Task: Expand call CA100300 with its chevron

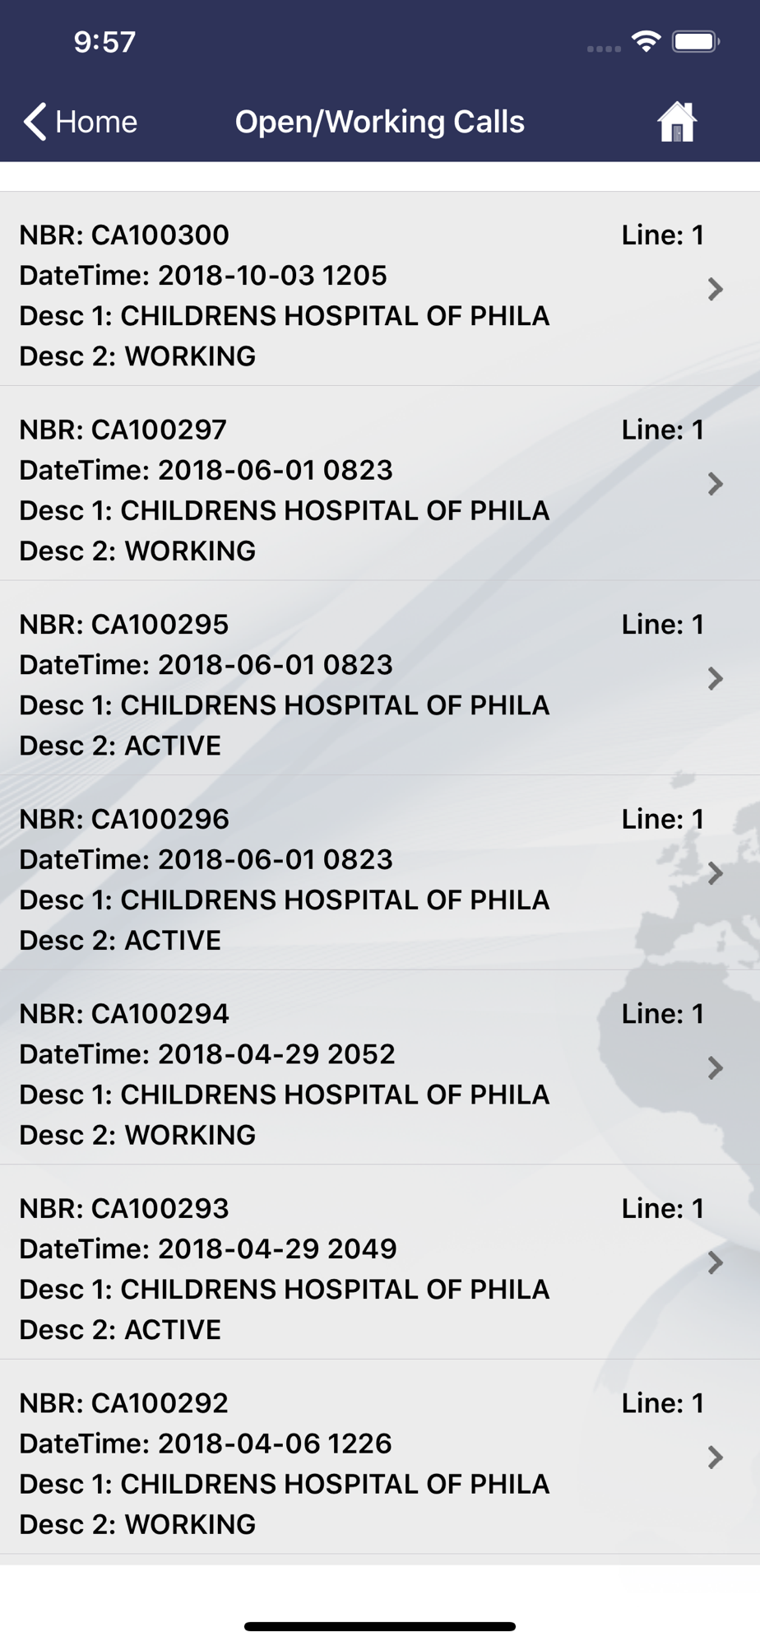Action: [715, 289]
